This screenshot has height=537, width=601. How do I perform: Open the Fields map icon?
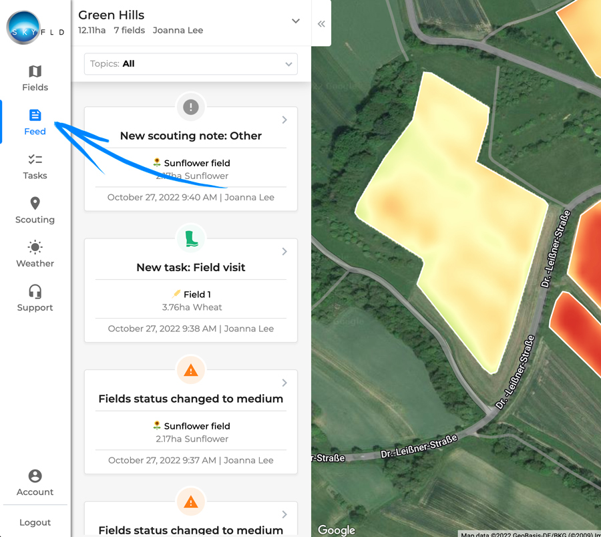(x=35, y=71)
